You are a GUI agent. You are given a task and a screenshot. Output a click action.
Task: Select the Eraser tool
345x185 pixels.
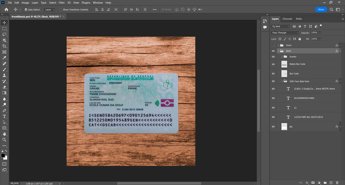pos(4,87)
